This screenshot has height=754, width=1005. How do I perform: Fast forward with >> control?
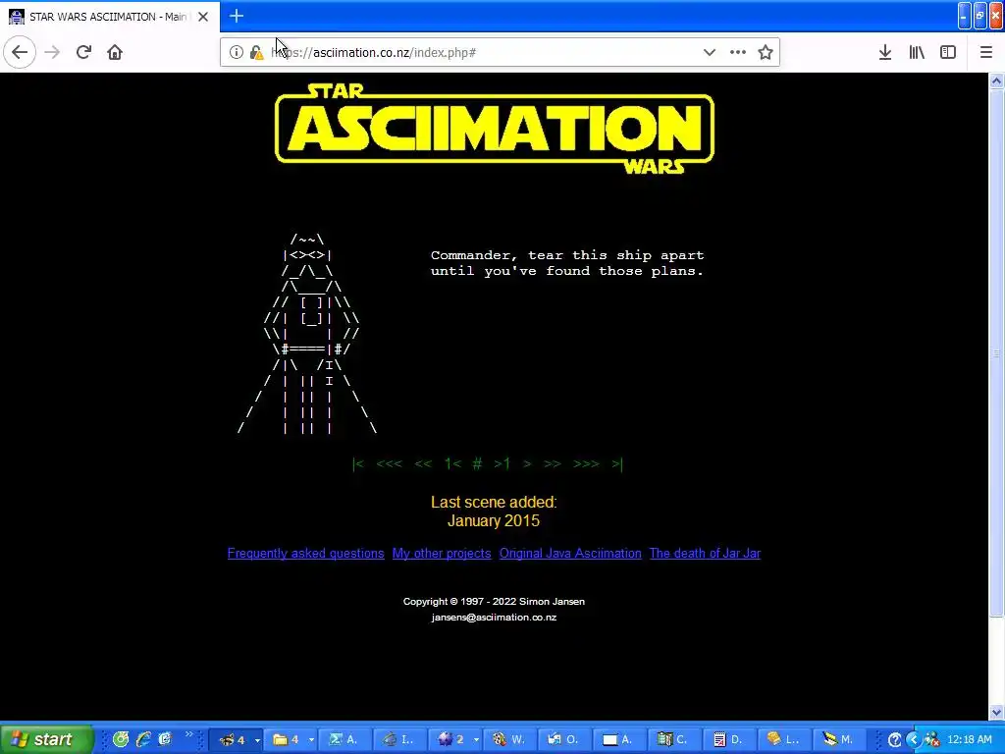(x=552, y=463)
